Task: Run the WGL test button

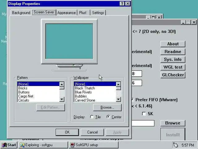Action: pyautogui.click(x=173, y=67)
